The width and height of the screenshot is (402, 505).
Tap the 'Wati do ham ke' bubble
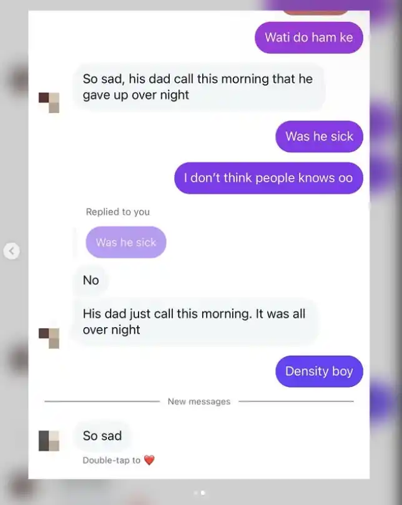pos(309,37)
